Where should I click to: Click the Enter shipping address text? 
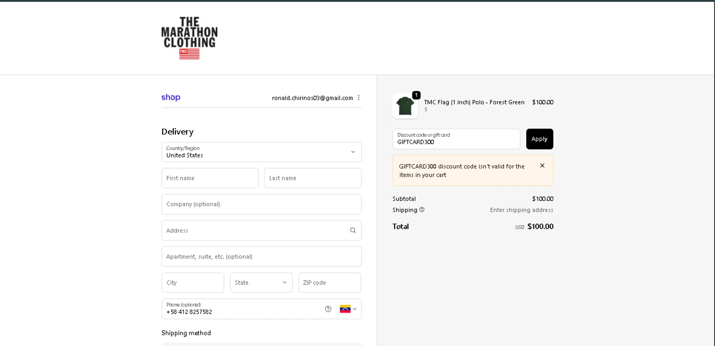tap(521, 210)
